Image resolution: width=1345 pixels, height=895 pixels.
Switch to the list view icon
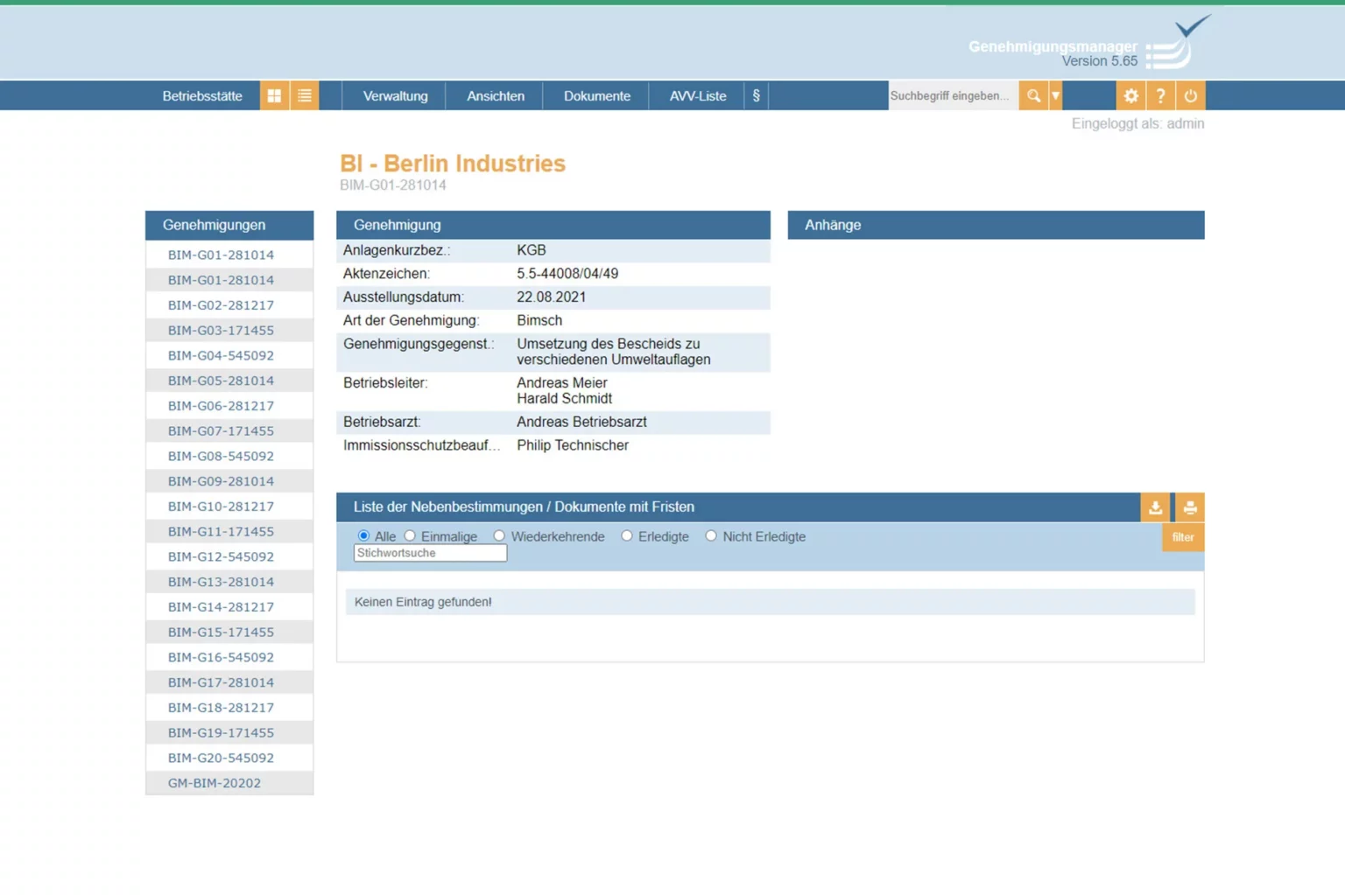305,96
